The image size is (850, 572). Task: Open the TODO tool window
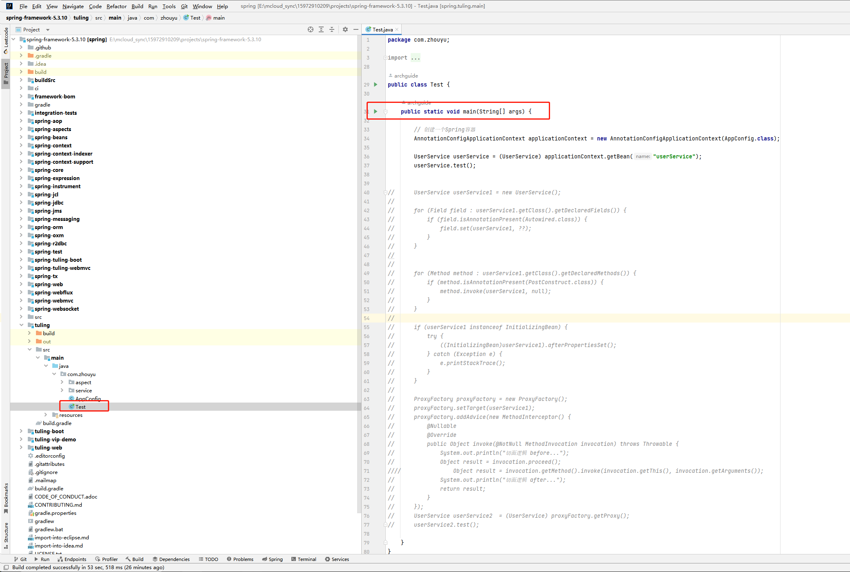point(208,559)
